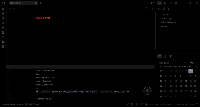Screen dimensions: 200x107
Task: Open the 2025-07-31 Previous Day link
Action: [54, 92]
